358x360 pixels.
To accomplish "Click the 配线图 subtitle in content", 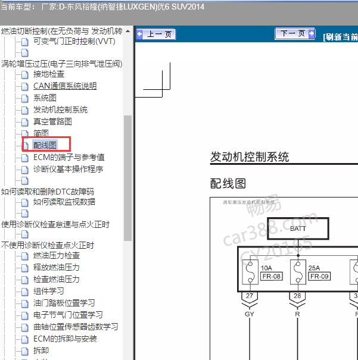I will point(228,184).
